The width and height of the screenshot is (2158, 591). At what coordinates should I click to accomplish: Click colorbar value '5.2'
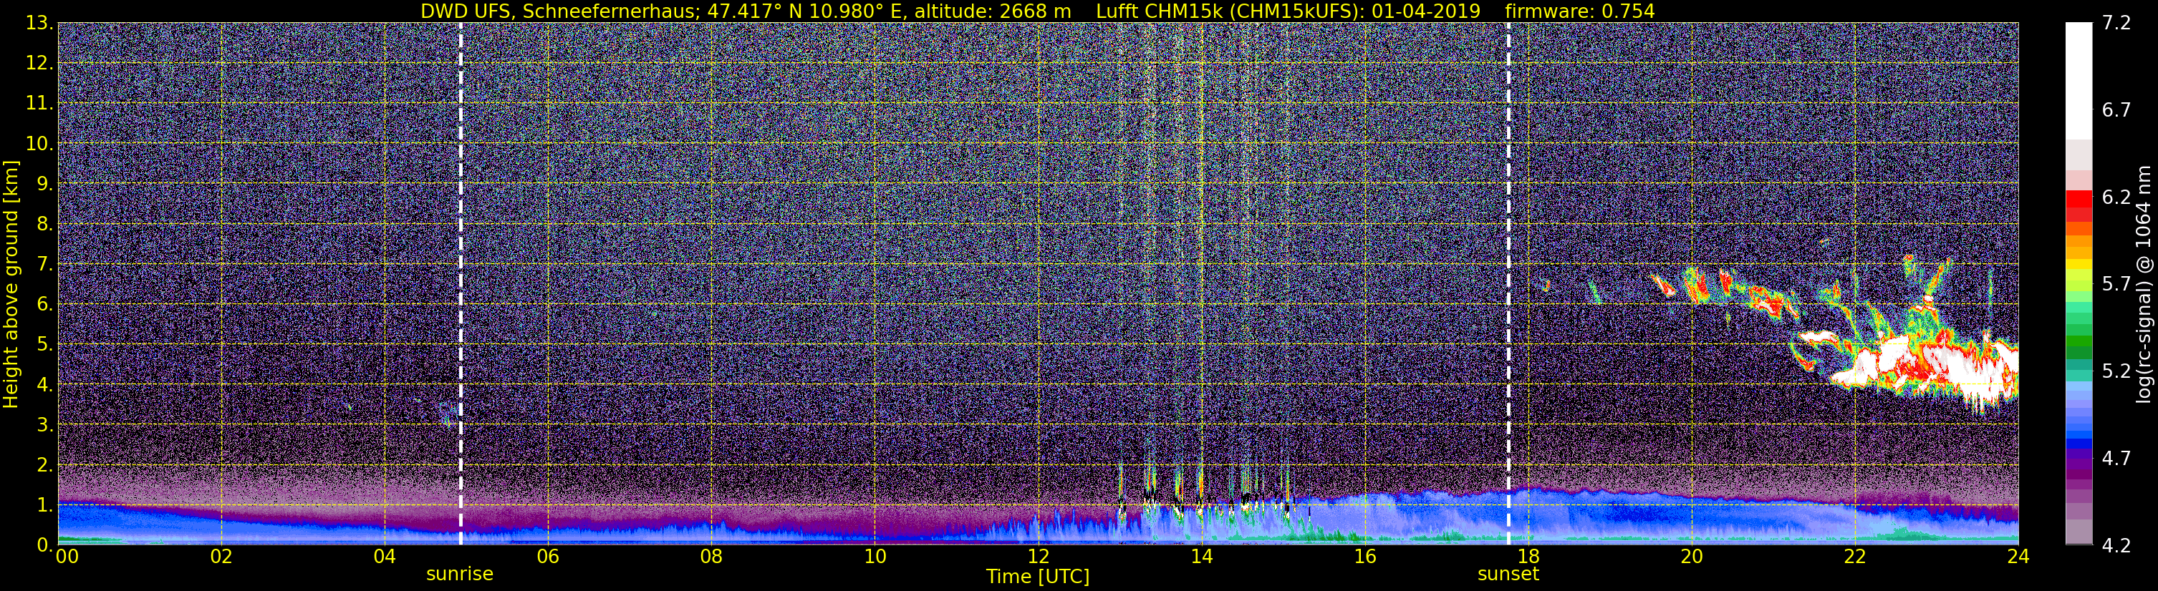(x=2116, y=371)
